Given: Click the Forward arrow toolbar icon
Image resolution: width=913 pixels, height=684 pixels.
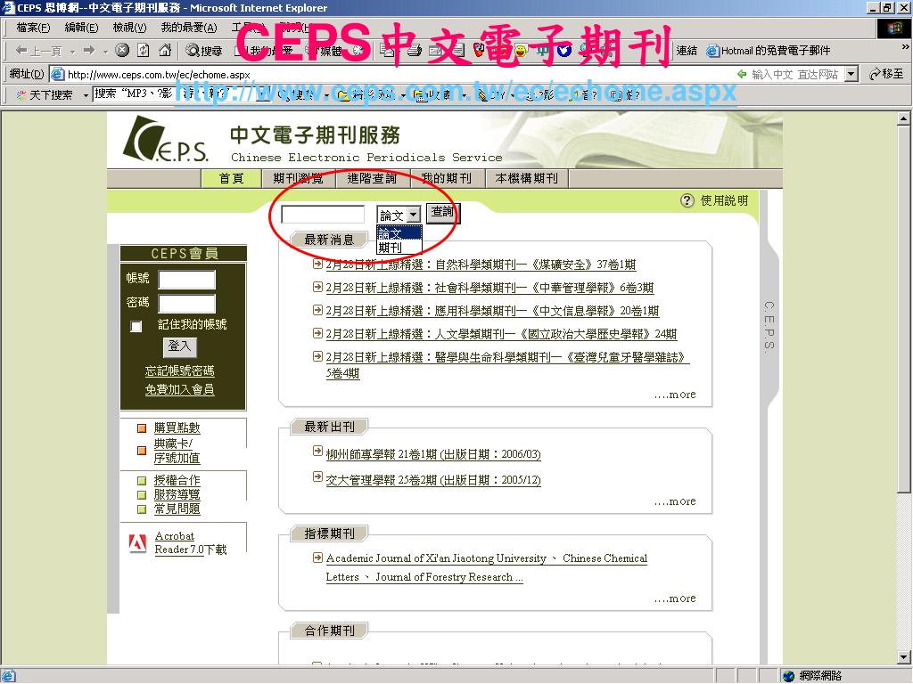Looking at the screenshot, I should (x=89, y=51).
